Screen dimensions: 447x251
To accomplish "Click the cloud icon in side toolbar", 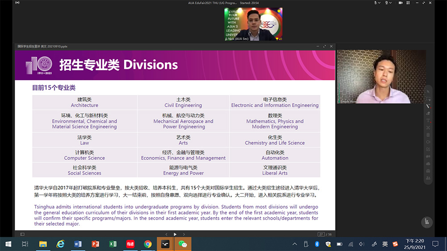I will click(x=428, y=164).
